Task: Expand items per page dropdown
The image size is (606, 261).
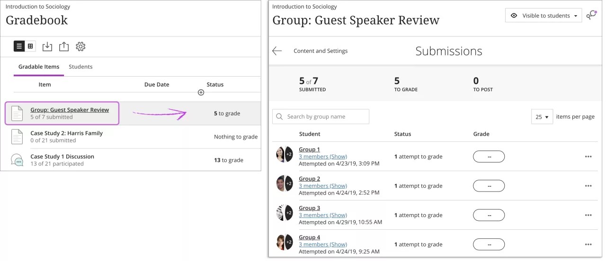Action: point(542,117)
